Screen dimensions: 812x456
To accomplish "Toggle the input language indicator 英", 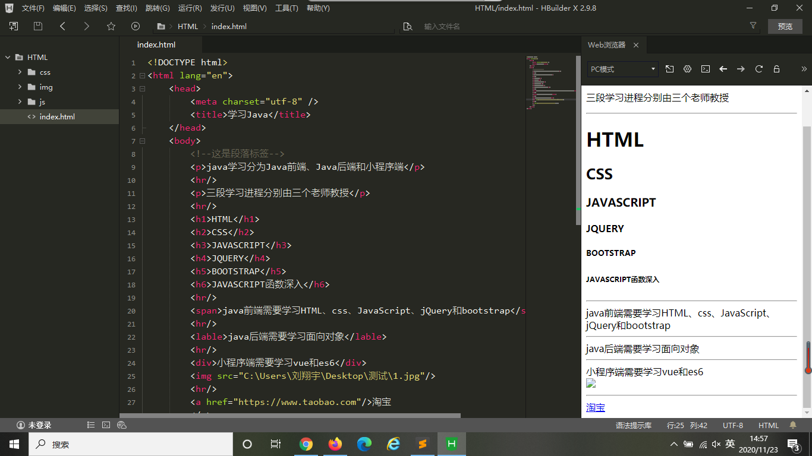I will [730, 444].
